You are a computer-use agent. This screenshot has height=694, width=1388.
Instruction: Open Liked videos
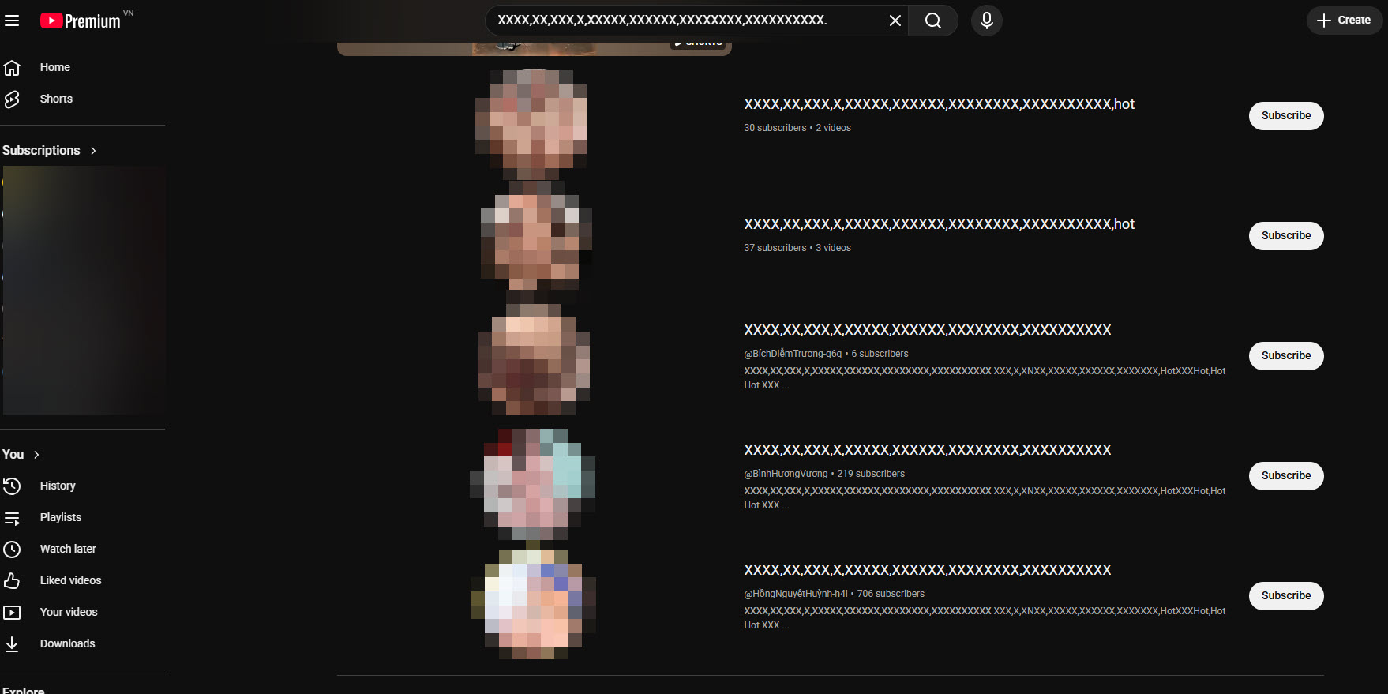pyautogui.click(x=70, y=580)
